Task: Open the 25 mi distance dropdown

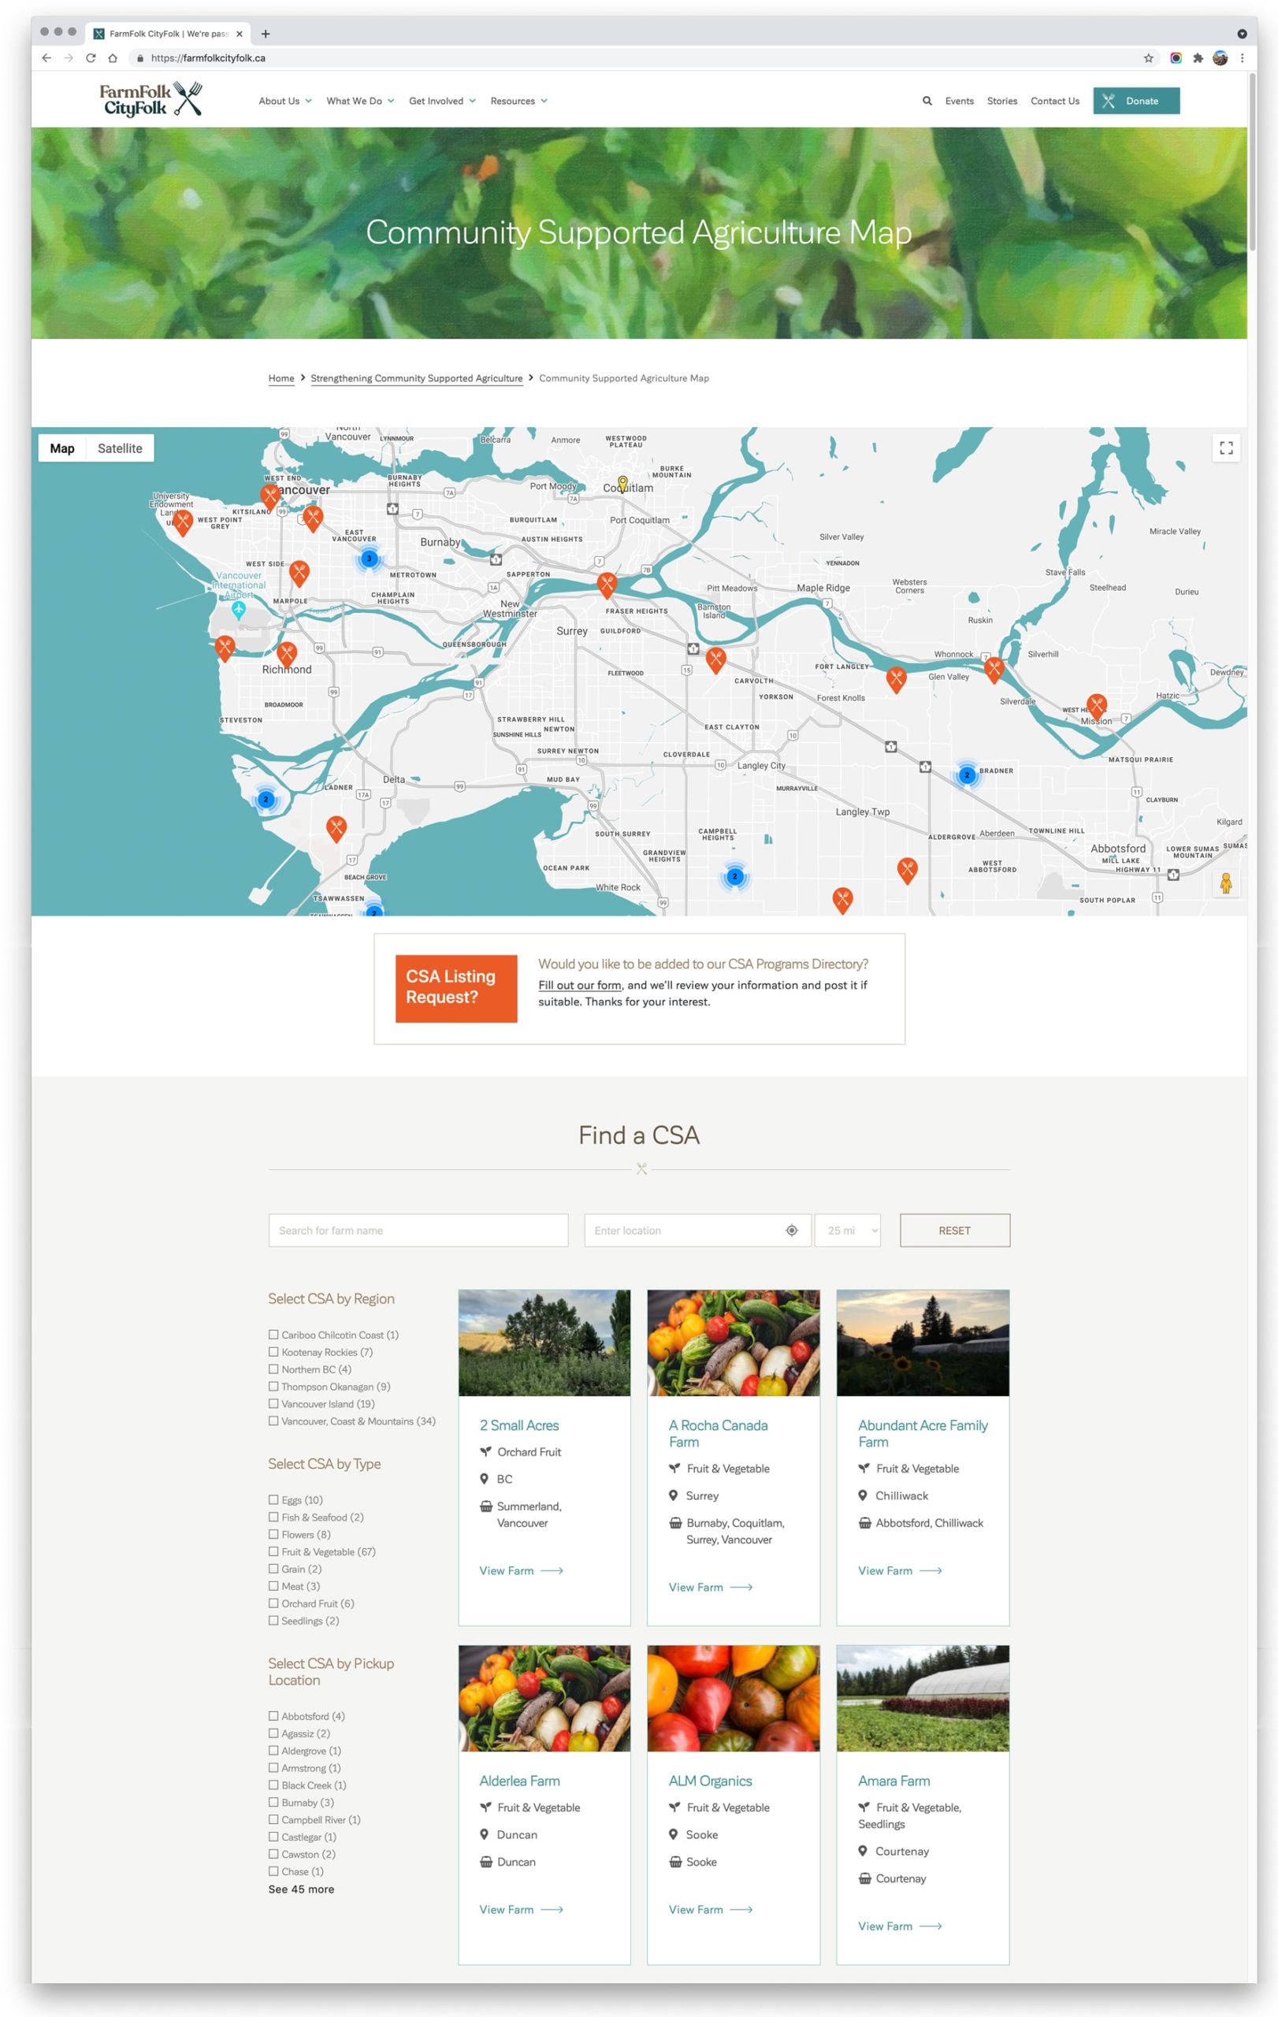Action: point(847,1231)
